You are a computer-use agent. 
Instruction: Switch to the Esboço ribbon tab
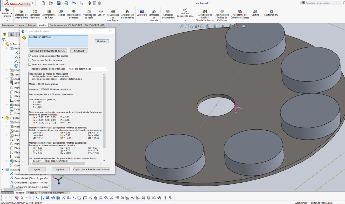point(32,25)
